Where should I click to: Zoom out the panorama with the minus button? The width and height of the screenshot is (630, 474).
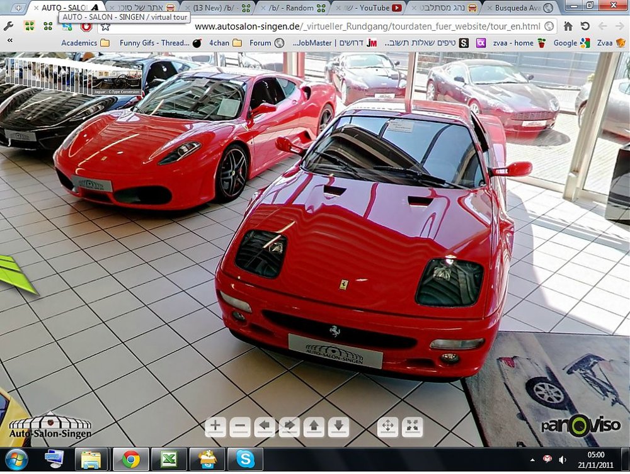tap(240, 427)
